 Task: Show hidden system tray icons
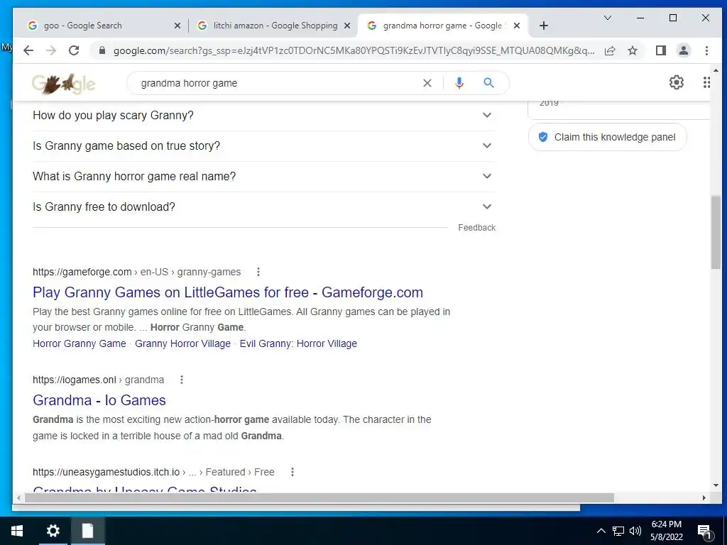601,531
